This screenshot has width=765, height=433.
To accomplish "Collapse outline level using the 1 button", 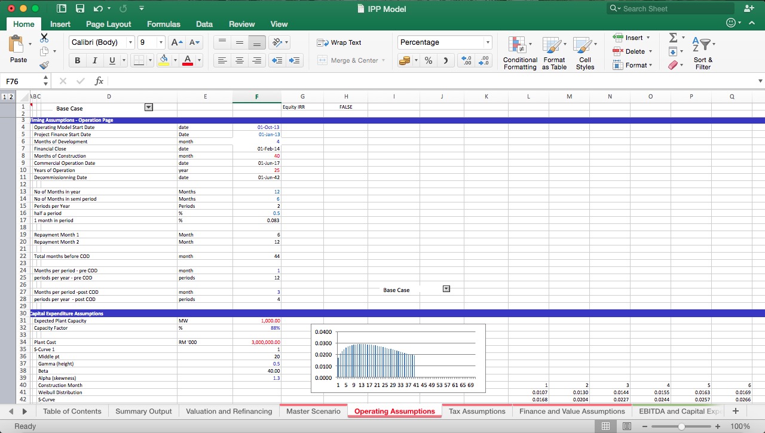I will 5,96.
